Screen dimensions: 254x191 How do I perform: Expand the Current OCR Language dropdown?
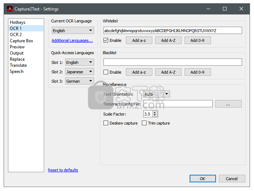[73, 31]
